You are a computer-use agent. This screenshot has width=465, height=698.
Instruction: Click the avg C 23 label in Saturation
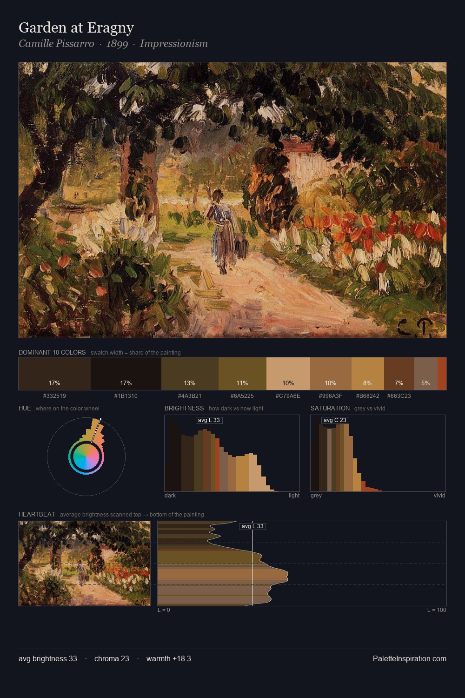click(335, 420)
